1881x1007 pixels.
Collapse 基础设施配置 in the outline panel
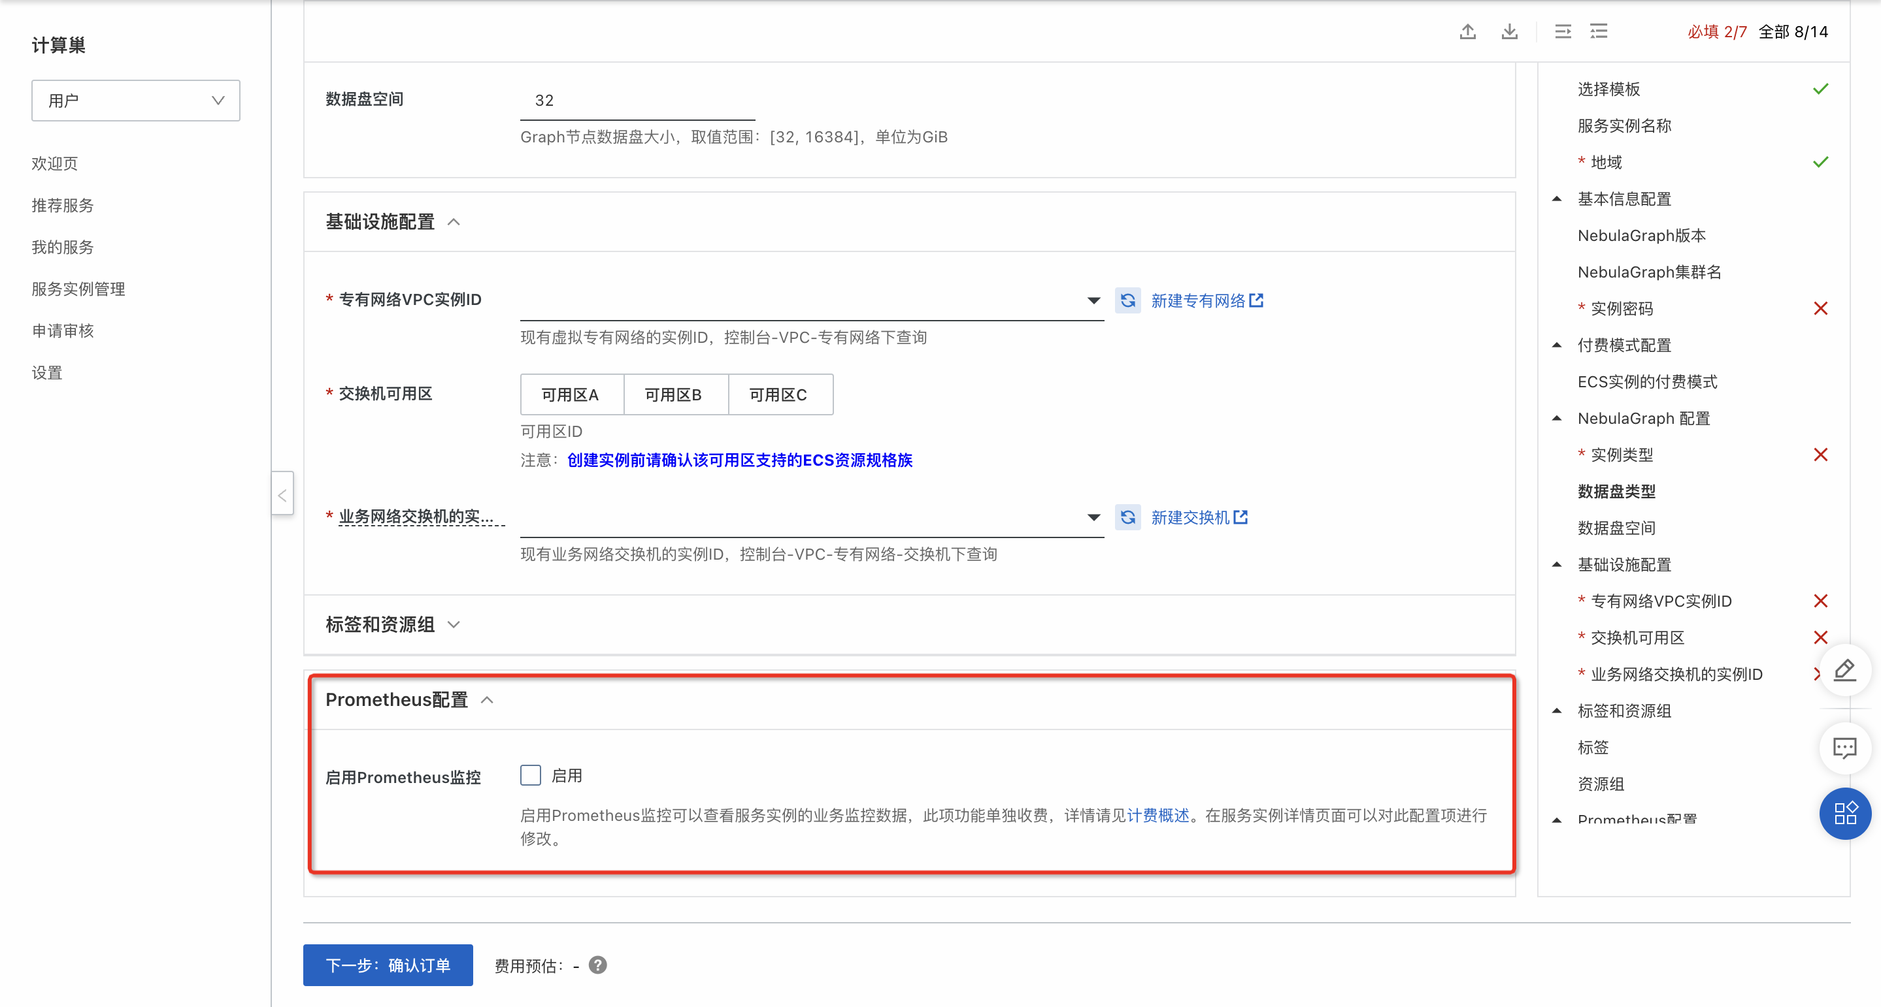1556,564
